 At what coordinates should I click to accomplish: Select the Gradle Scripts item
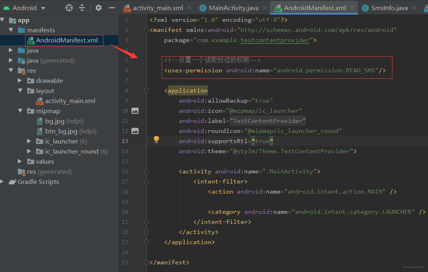pyautogui.click(x=38, y=181)
